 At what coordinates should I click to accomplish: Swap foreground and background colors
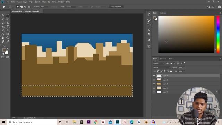[8, 49]
